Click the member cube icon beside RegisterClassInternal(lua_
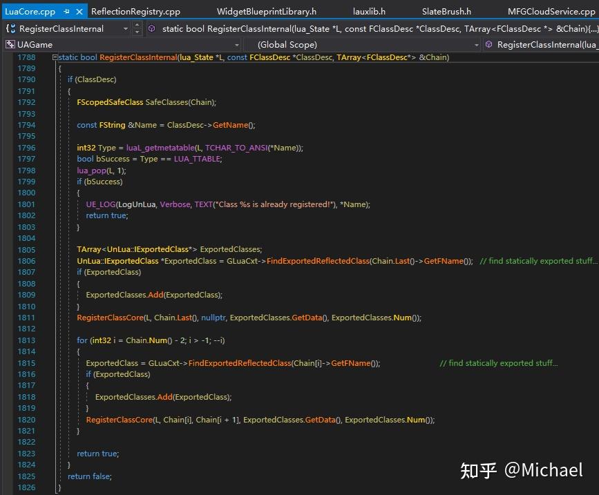The width and height of the screenshot is (599, 495). click(488, 45)
